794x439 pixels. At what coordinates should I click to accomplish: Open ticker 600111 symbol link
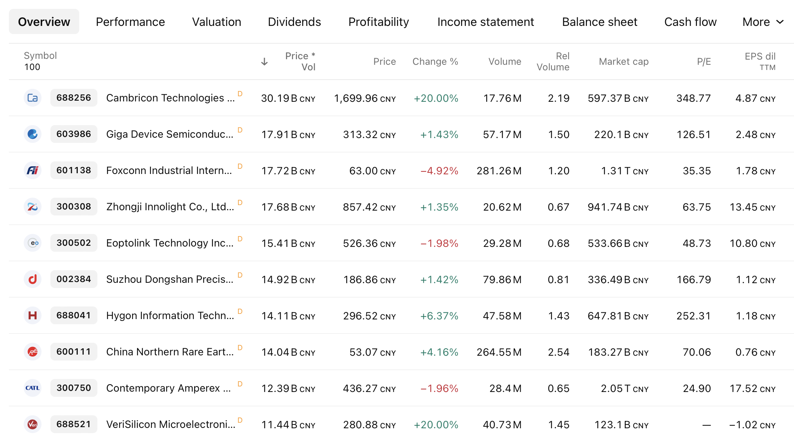[74, 352]
